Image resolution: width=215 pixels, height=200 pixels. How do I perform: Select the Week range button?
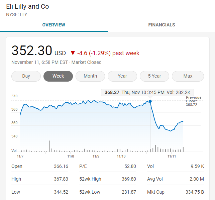pyautogui.click(x=58, y=76)
